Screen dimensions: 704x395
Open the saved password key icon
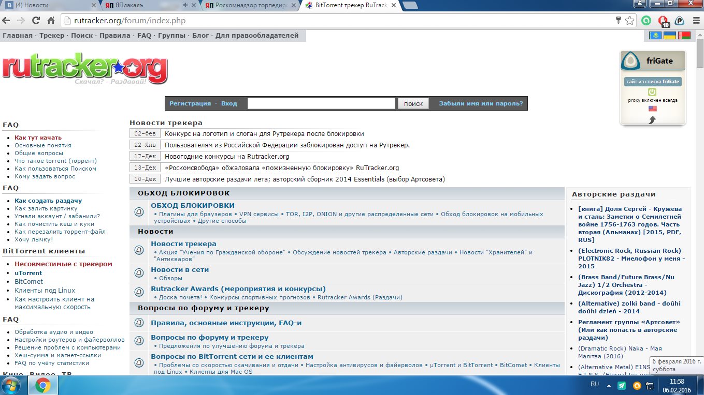click(x=618, y=21)
